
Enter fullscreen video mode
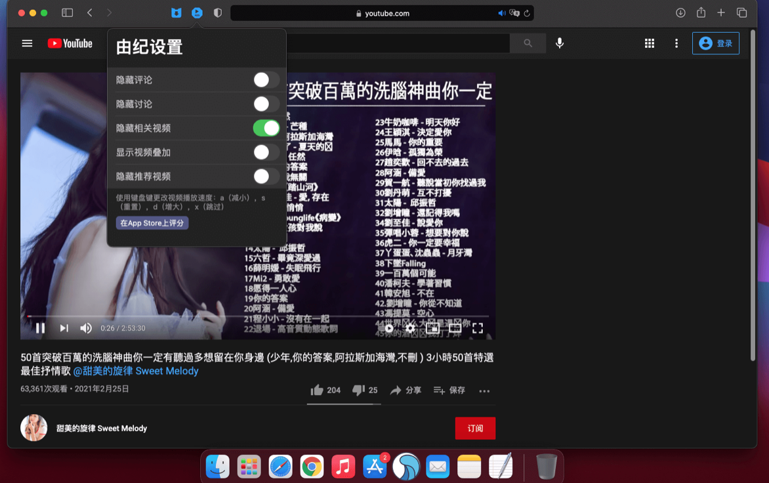[x=478, y=328]
